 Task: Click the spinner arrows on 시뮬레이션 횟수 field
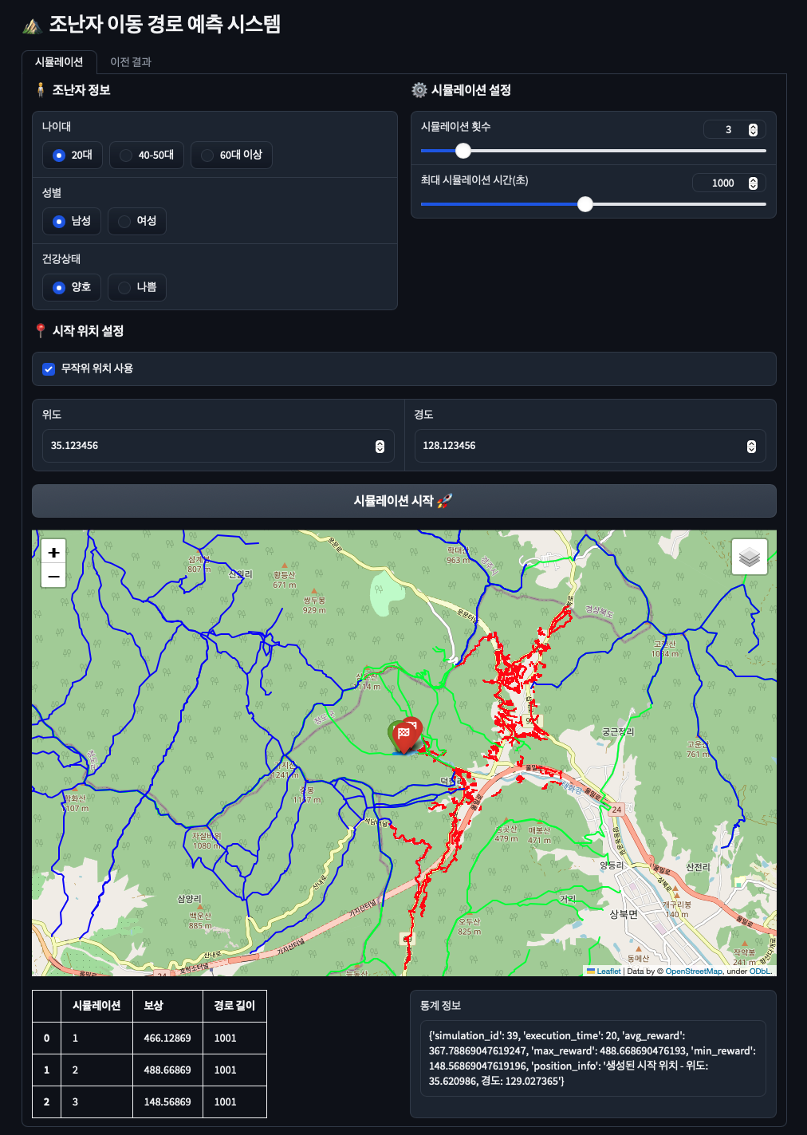coord(753,129)
